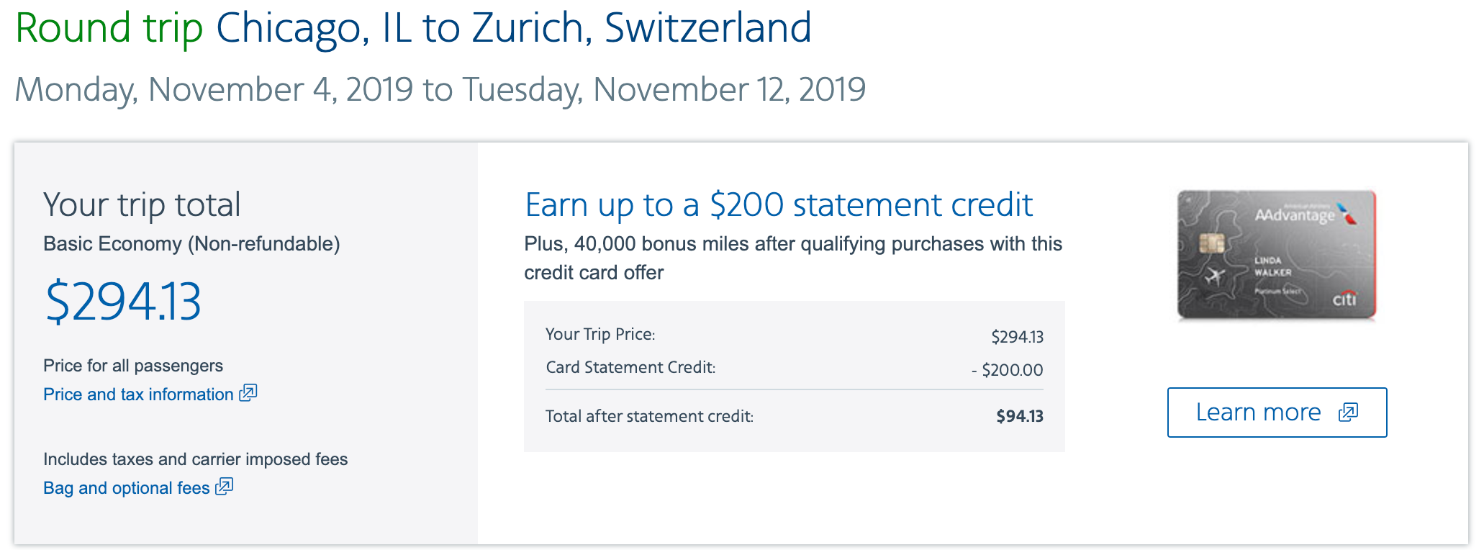Click the Citi logo on the credit card
Viewport: 1484px width, 550px height.
click(x=1344, y=299)
